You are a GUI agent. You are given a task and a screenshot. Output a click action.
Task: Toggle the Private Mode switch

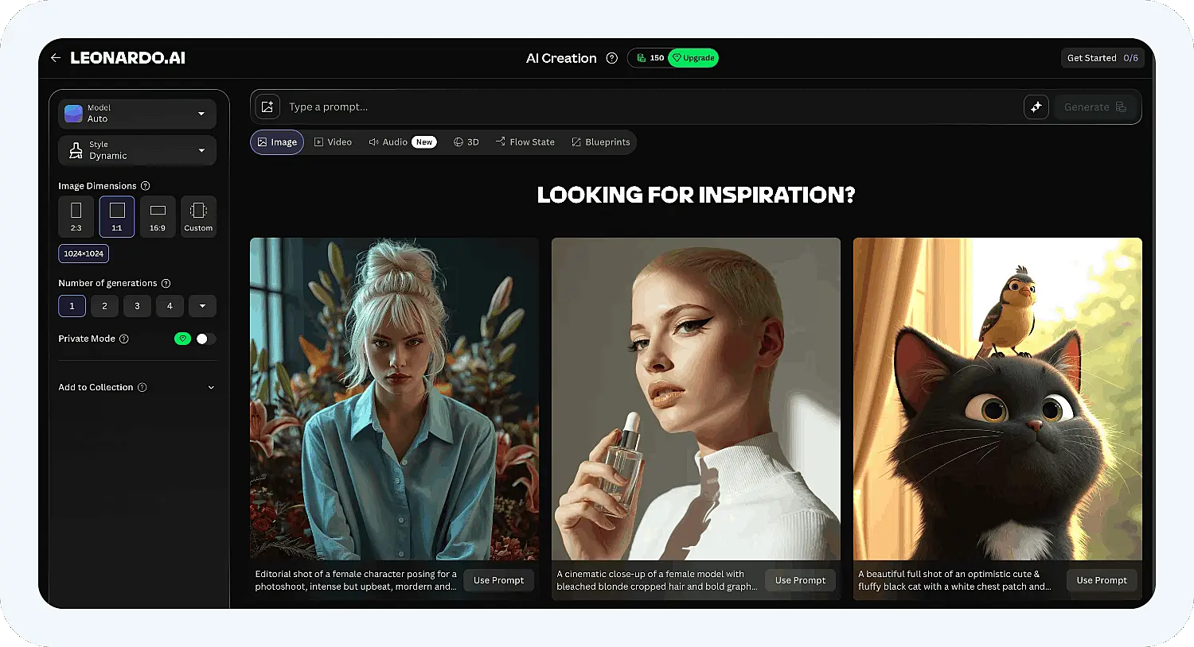tap(205, 339)
